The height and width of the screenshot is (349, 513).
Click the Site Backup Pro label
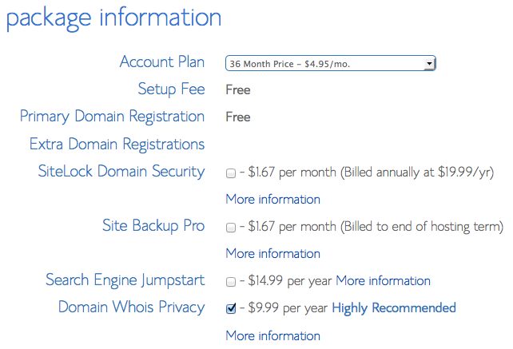(153, 225)
